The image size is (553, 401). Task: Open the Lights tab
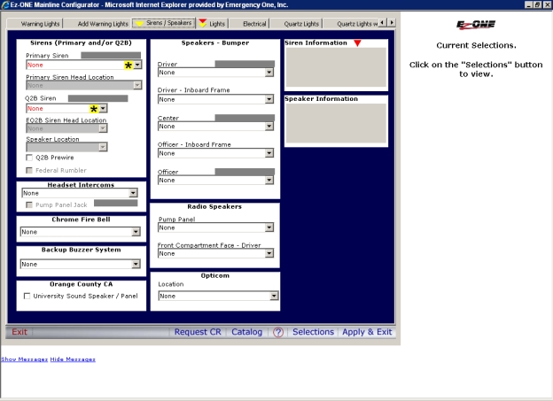(x=213, y=24)
